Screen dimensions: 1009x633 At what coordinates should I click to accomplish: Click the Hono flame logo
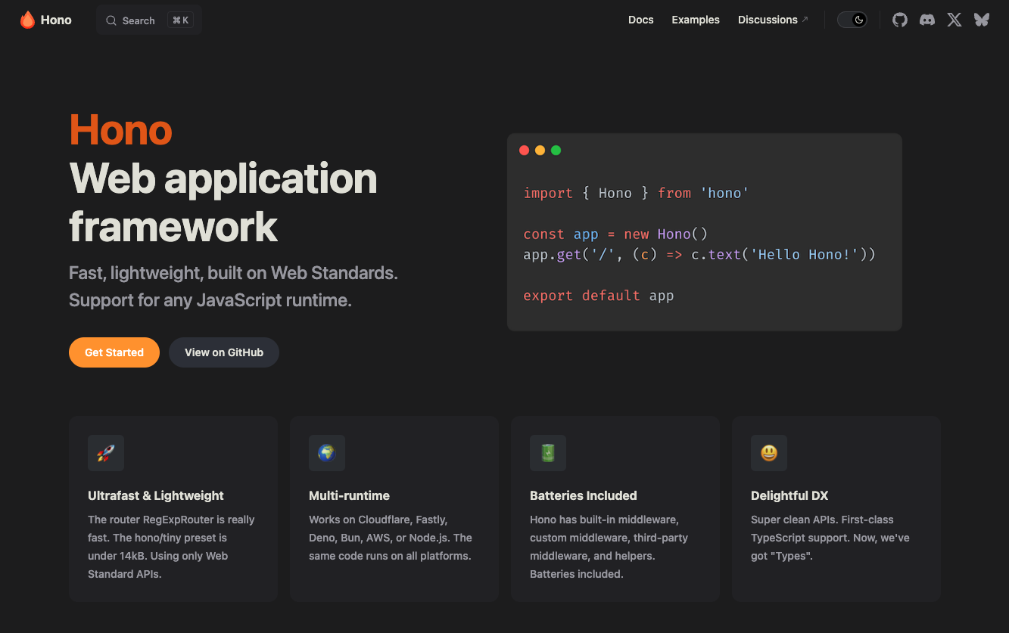[x=28, y=20]
